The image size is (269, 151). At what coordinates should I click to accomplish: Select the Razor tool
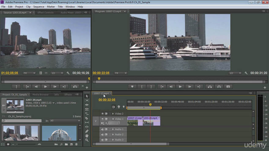point(87,118)
